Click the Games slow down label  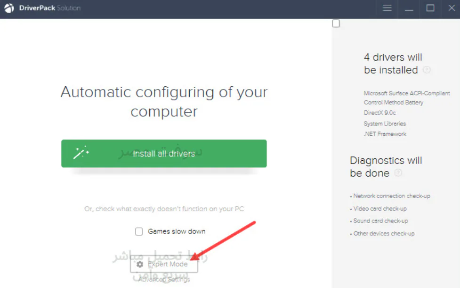[176, 231]
